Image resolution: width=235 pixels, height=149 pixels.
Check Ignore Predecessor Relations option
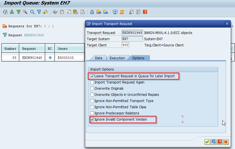[92, 113]
